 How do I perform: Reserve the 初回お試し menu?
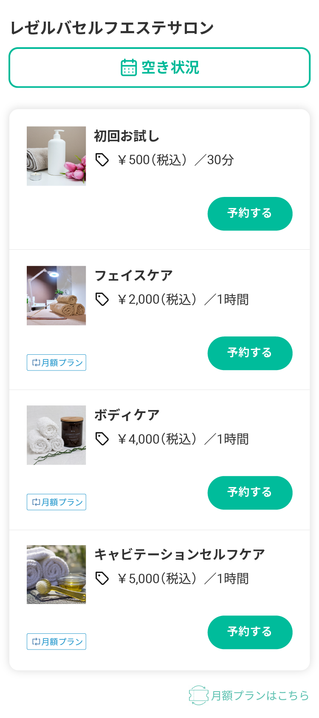[250, 214]
